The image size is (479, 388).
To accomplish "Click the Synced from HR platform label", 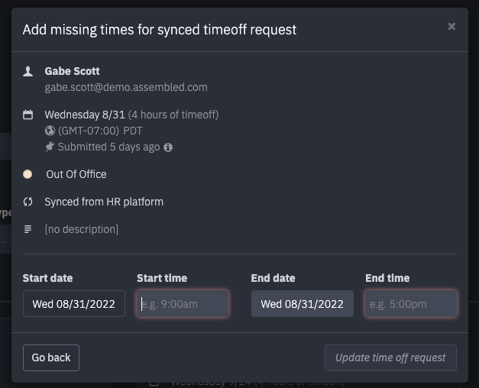I will click(104, 202).
